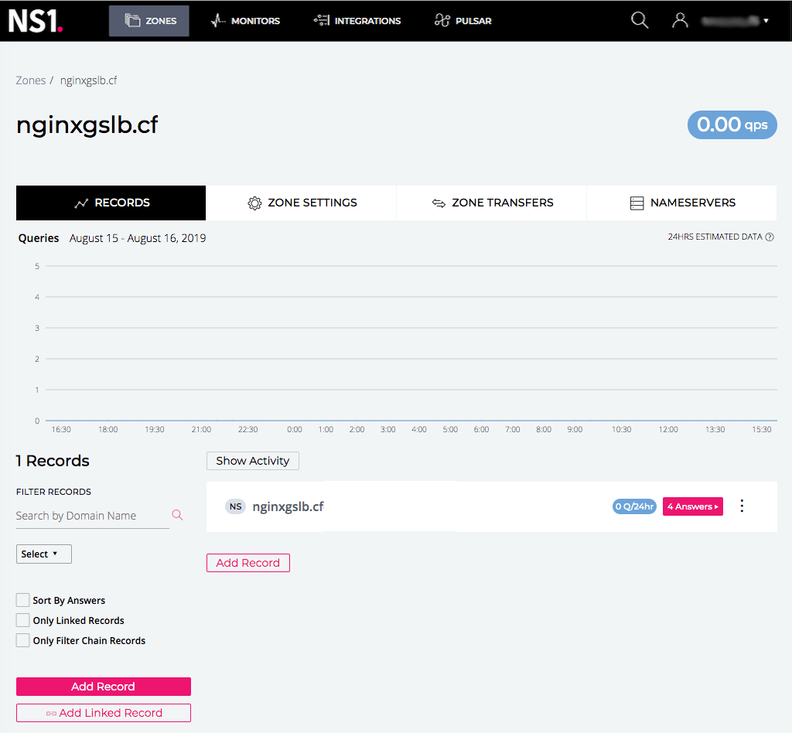
Task: Click the Monitors pulse icon
Action: (217, 21)
